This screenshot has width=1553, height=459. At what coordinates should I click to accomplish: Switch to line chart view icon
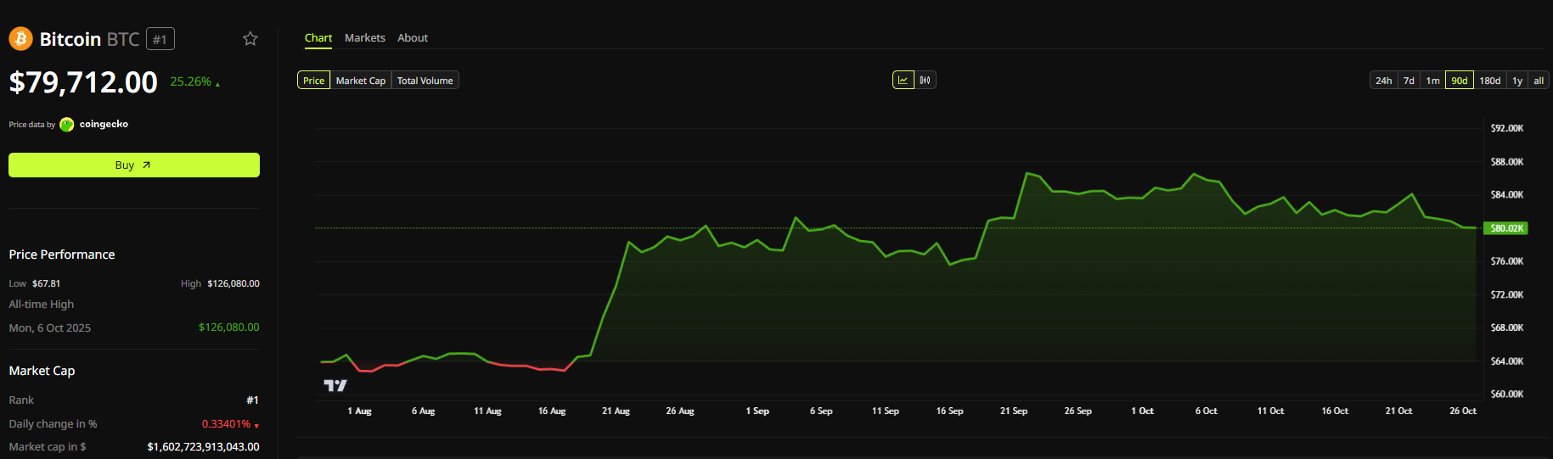click(903, 80)
